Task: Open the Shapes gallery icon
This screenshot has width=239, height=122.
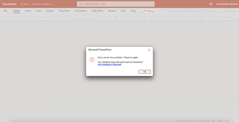Action: pos(186,17)
